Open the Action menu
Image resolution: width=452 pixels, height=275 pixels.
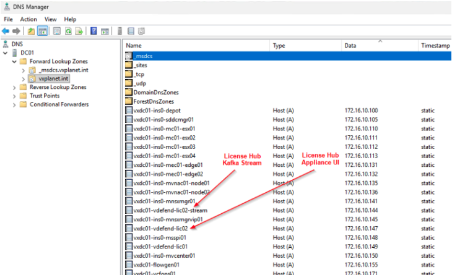(28, 19)
